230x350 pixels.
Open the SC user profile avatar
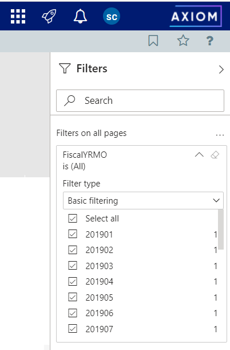coord(112,16)
